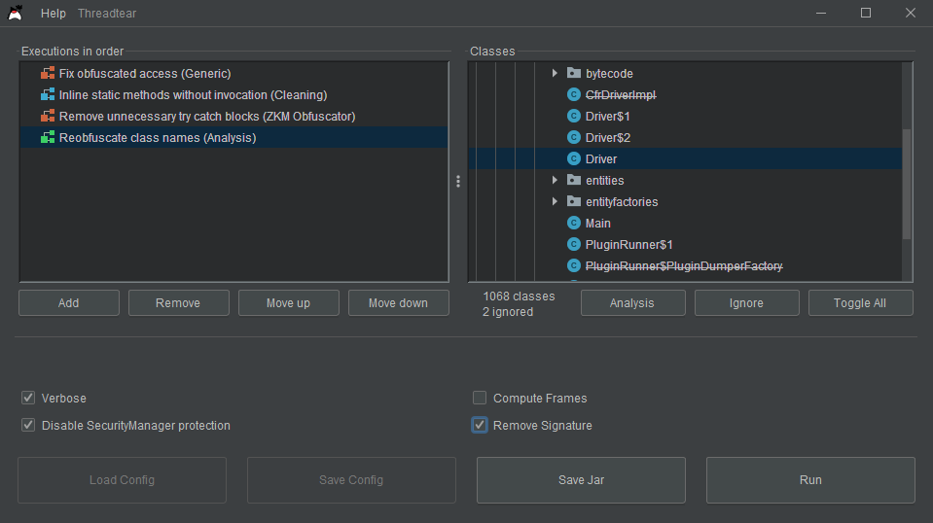Remove the selected execution
933x523 pixels.
click(x=178, y=303)
